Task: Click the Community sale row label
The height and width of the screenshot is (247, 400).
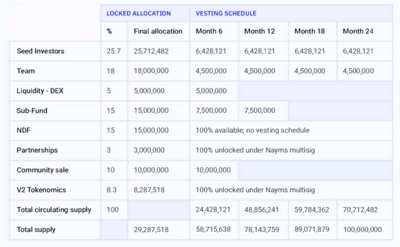Action: tap(43, 170)
